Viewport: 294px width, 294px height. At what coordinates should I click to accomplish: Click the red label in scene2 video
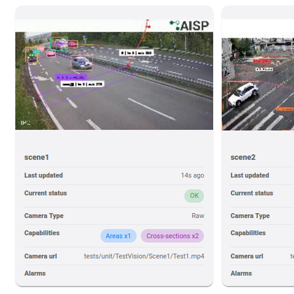click(x=262, y=61)
